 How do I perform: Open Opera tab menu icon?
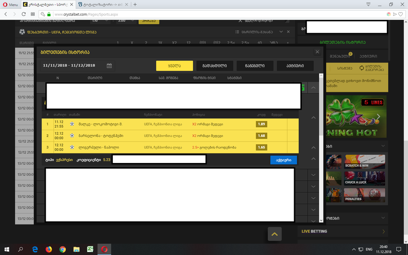(x=368, y=4)
